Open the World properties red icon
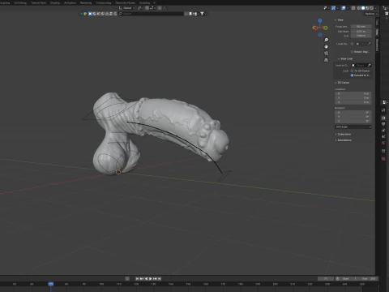Screen dimensions: 389x292 point(383,143)
